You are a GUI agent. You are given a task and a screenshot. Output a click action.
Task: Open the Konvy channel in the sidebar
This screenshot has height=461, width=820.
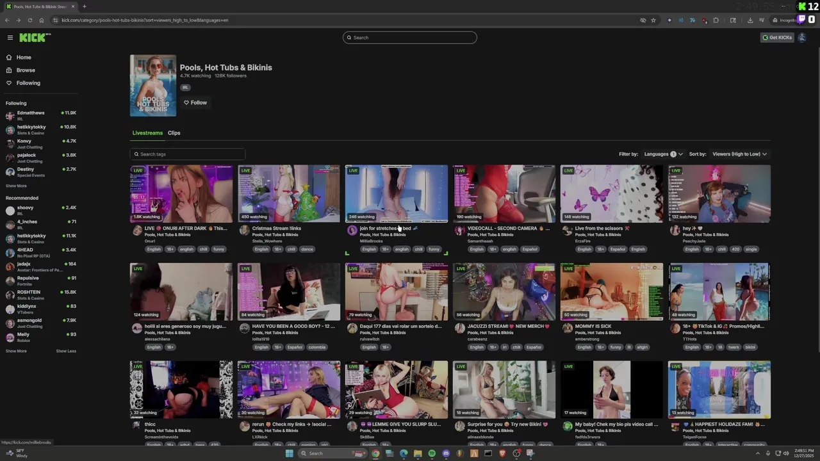click(x=40, y=143)
